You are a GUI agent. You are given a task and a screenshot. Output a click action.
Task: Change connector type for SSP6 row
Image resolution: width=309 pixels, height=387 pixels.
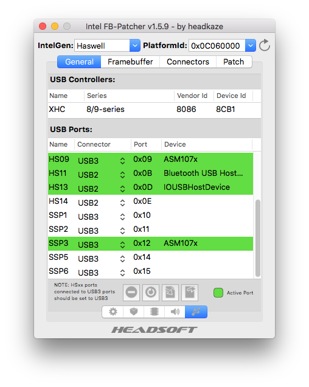[x=122, y=273]
